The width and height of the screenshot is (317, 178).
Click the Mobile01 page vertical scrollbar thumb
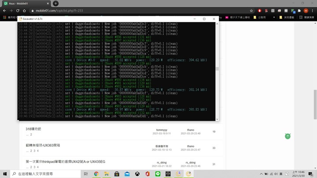[x=315, y=105]
